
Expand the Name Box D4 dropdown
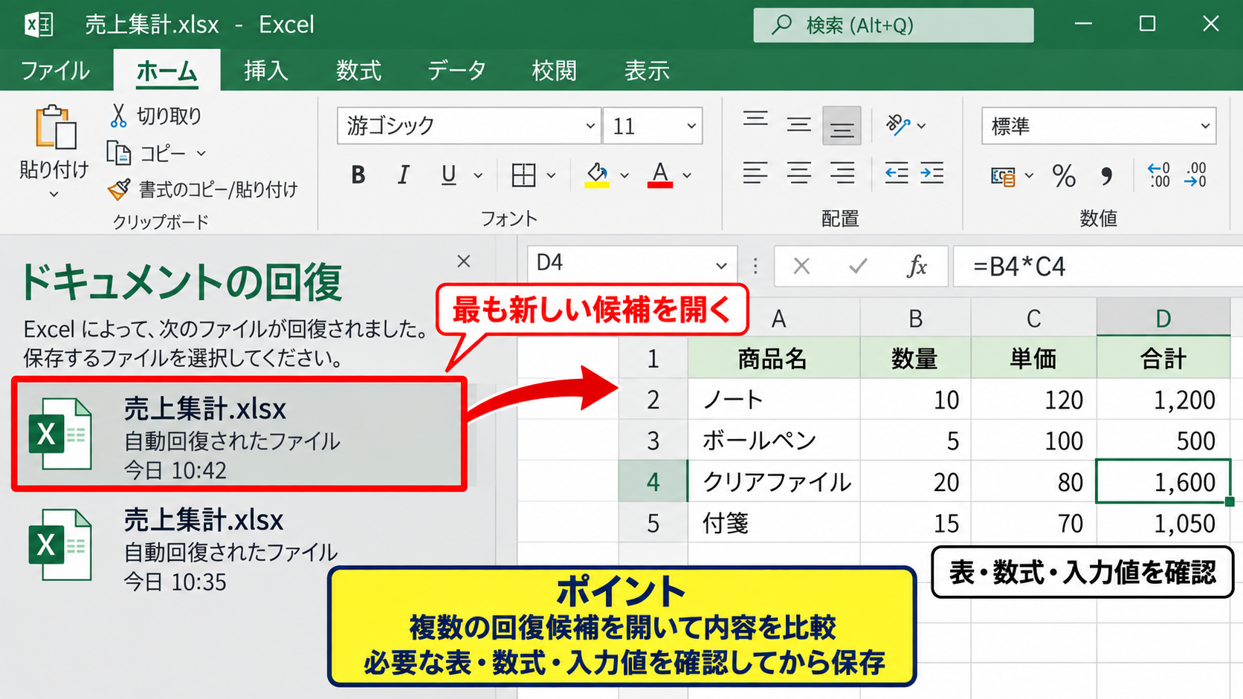720,265
